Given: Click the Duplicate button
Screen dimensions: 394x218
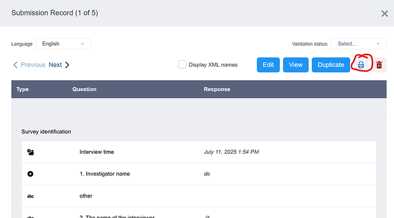Looking at the screenshot, I should point(331,65).
